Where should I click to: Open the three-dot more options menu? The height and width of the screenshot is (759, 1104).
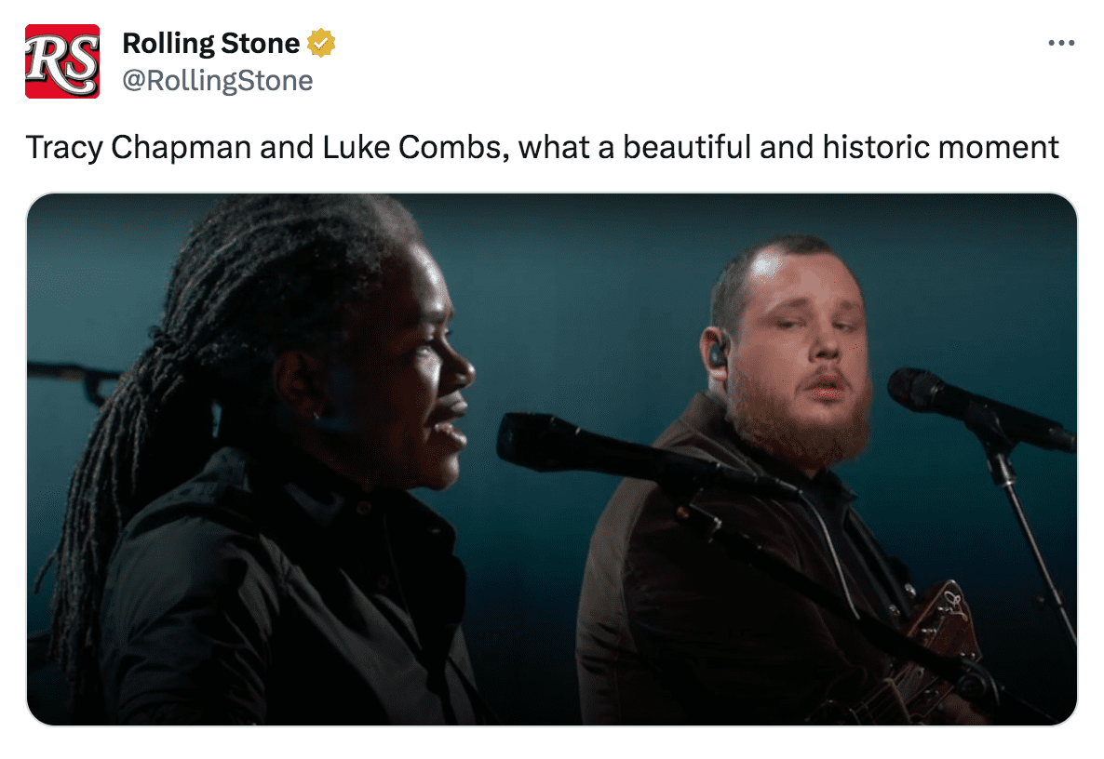pos(1061,43)
